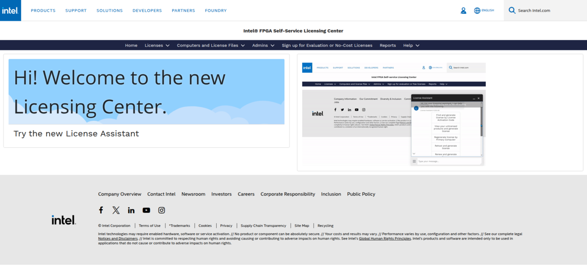Open Newsroom footer link
This screenshot has width=587, height=266.
tap(193, 194)
